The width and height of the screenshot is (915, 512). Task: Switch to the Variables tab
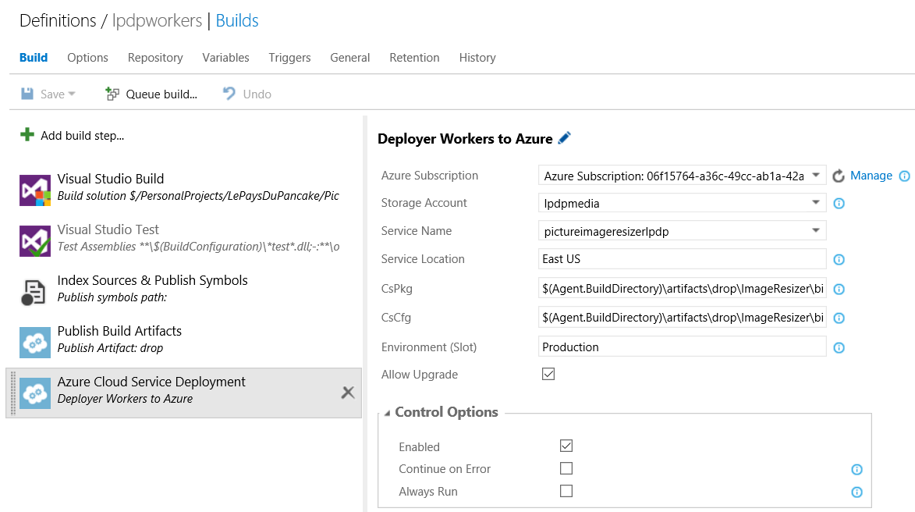[x=226, y=57]
